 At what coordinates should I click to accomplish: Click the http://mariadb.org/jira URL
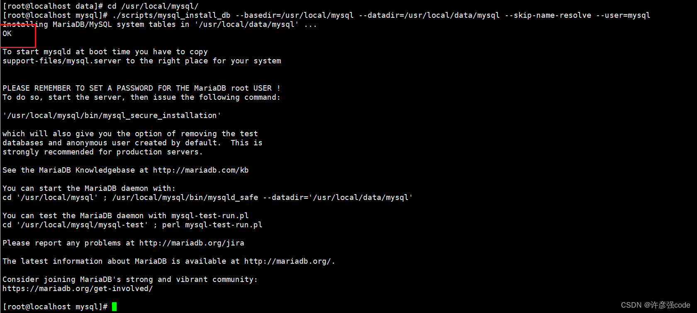[x=192, y=243]
